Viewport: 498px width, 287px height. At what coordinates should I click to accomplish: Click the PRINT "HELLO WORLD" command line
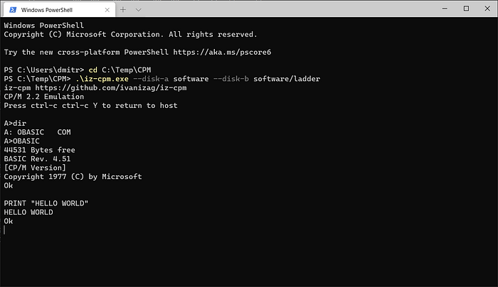tap(46, 203)
